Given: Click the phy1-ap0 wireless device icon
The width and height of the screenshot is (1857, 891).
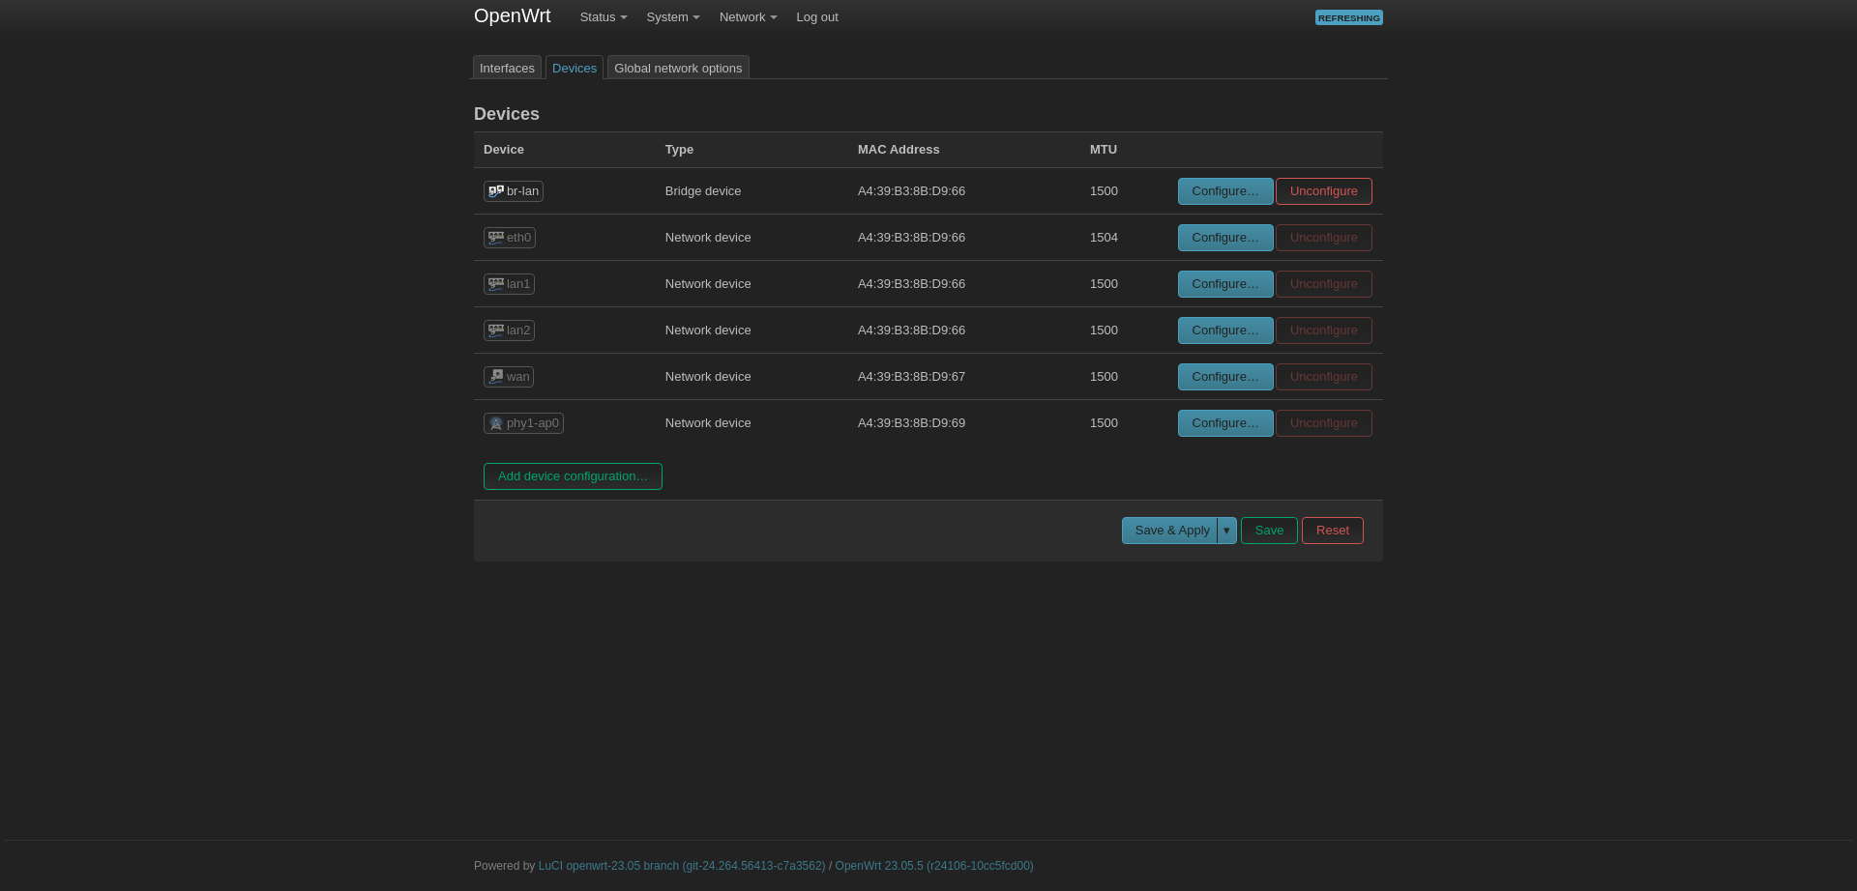Looking at the screenshot, I should click(496, 423).
